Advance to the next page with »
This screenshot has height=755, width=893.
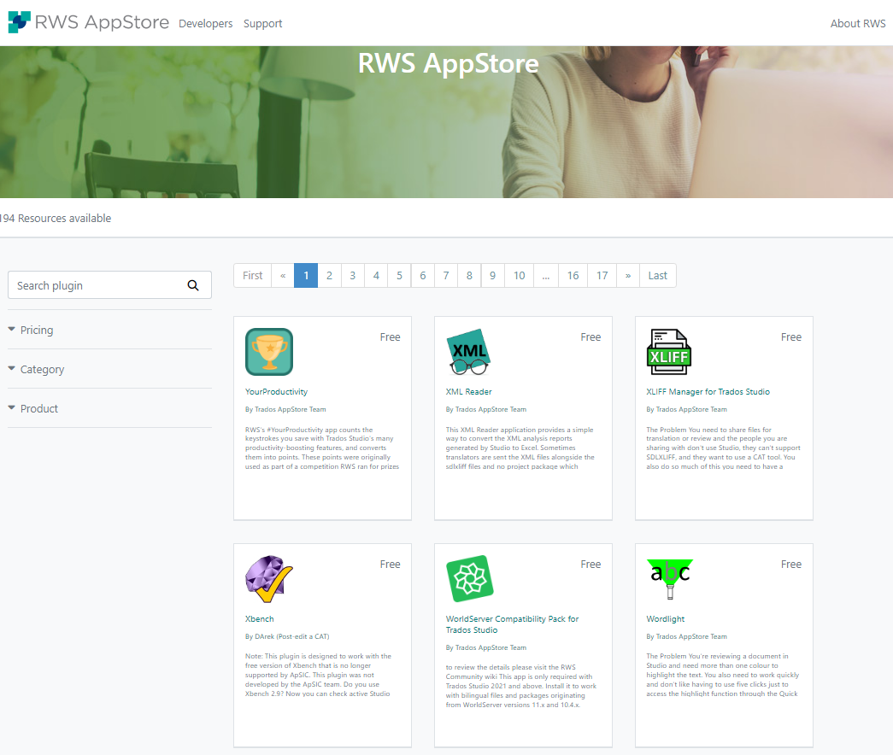pos(628,275)
